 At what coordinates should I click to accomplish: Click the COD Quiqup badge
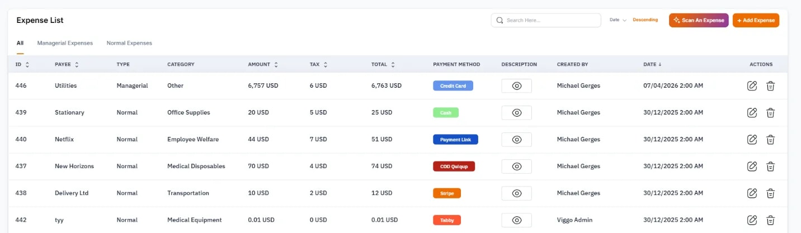454,167
